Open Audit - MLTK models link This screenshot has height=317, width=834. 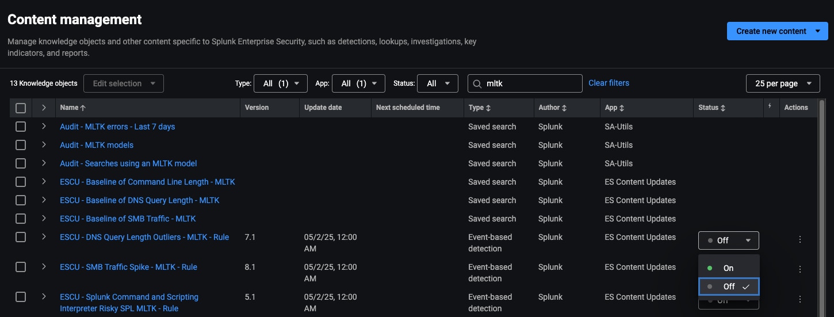tap(97, 145)
